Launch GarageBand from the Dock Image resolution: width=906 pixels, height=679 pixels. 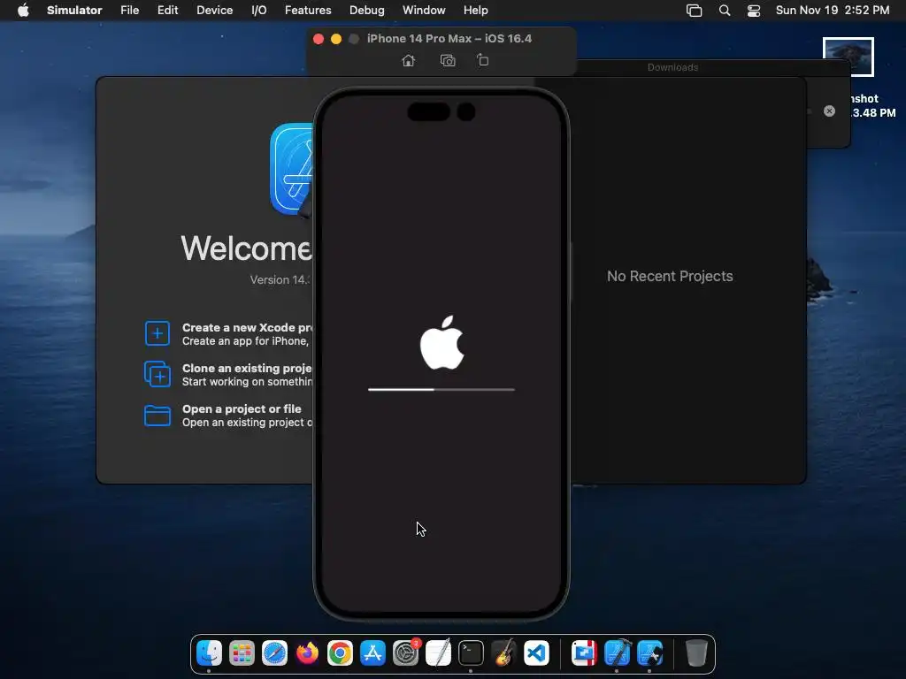click(503, 653)
